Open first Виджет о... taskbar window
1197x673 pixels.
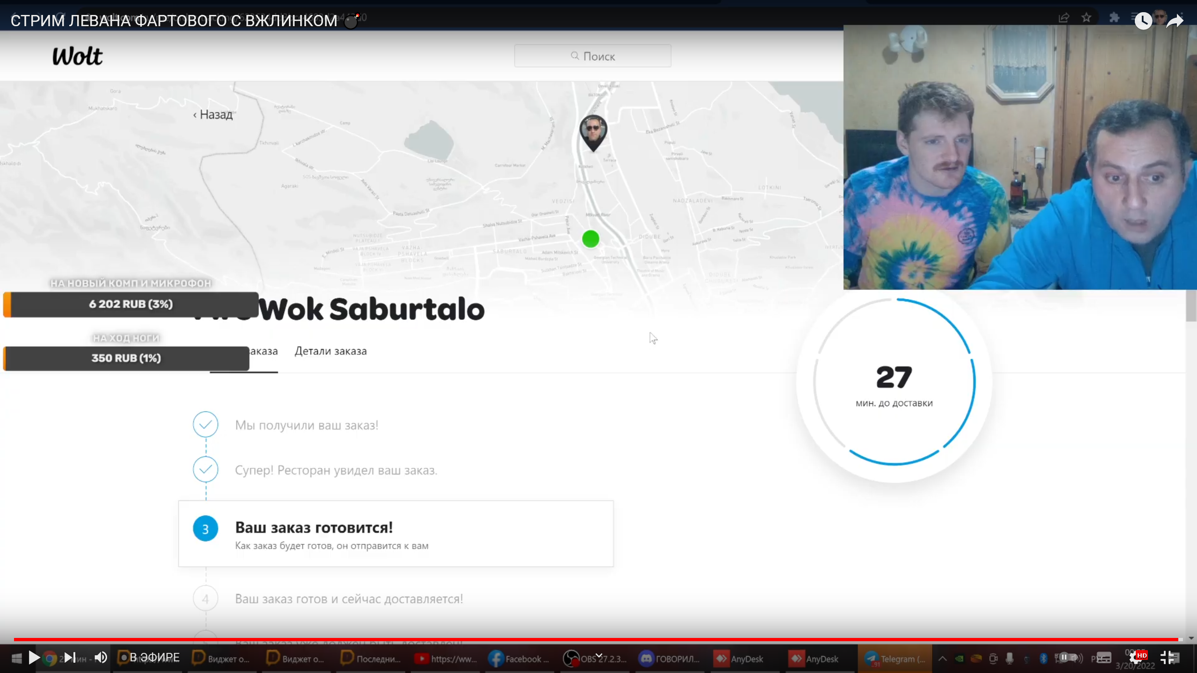pyautogui.click(x=222, y=659)
